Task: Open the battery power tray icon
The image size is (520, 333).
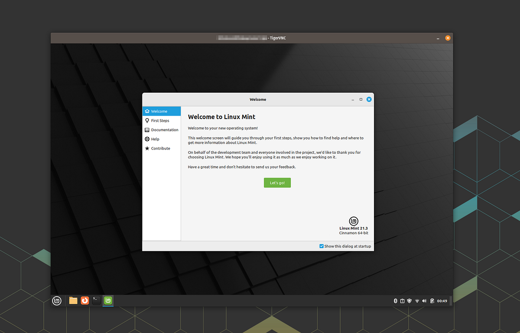Action: [x=432, y=301]
